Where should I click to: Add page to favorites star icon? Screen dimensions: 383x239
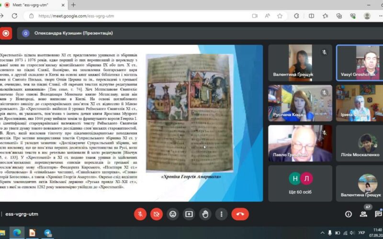point(280,16)
